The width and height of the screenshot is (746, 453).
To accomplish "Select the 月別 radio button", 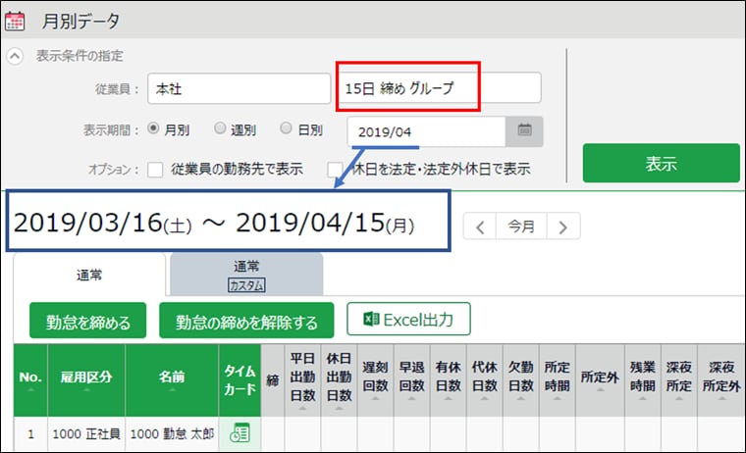I will 153,128.
